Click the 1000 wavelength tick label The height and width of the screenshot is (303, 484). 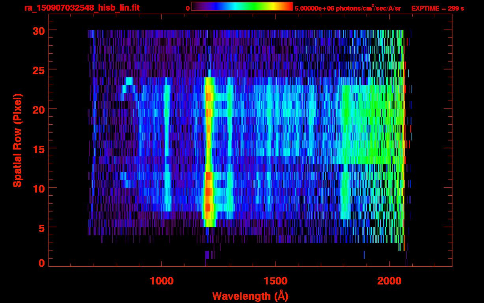click(x=162, y=281)
